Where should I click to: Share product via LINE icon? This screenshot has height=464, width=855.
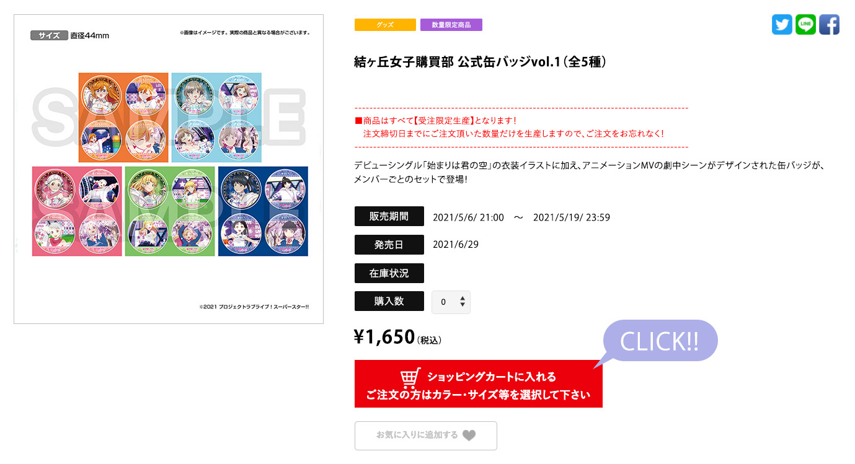pos(805,25)
